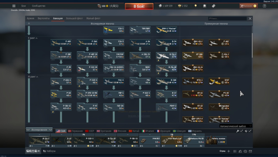The height and width of the screenshot is (157, 278).
Task: Click the light bulb icon in top bar
Action: (196, 6)
